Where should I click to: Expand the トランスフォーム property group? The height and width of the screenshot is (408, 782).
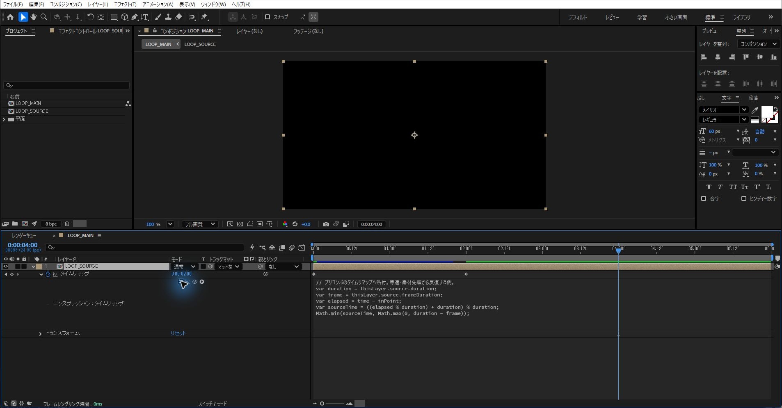[40, 334]
